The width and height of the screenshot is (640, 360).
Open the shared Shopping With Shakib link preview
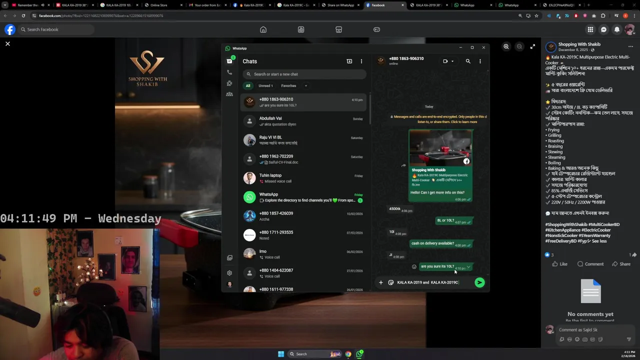pos(440,159)
